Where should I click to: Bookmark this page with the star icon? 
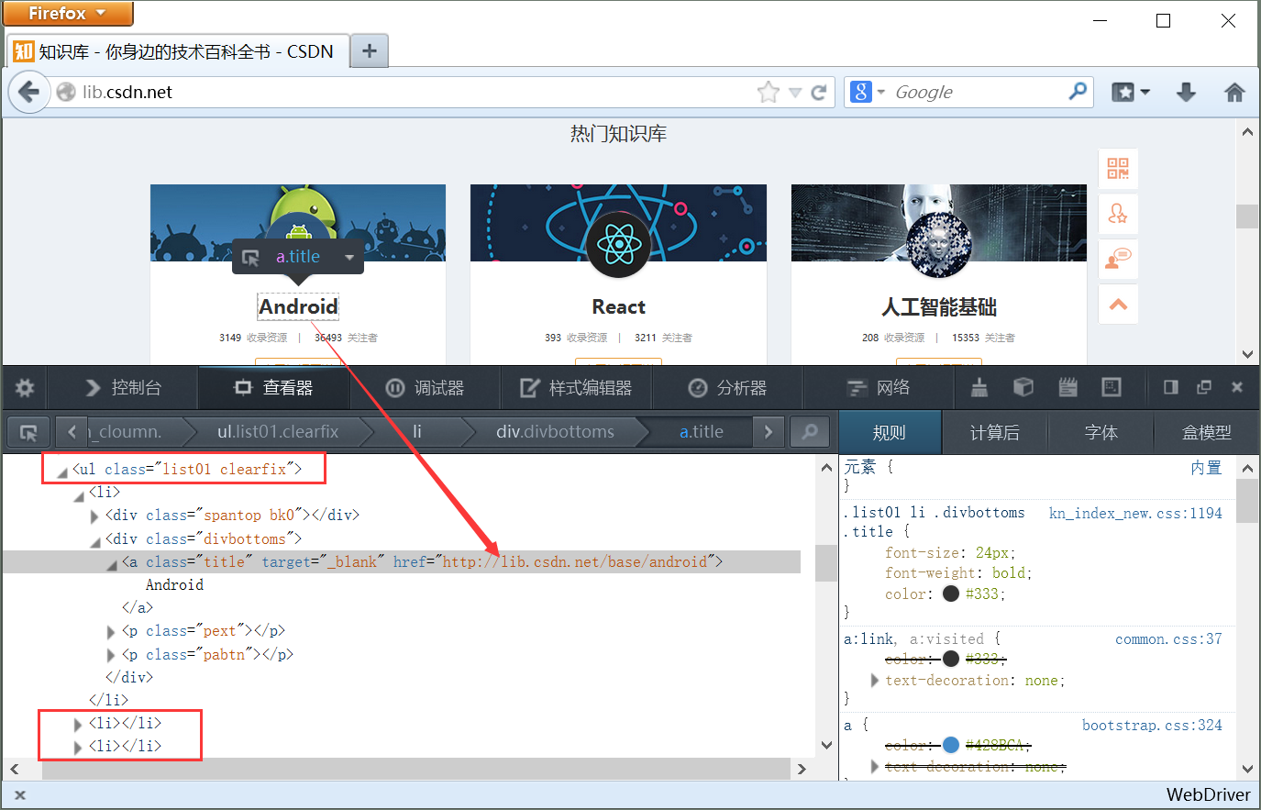point(768,92)
